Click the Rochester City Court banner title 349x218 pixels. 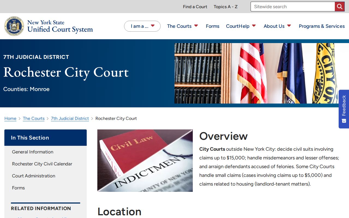[66, 72]
